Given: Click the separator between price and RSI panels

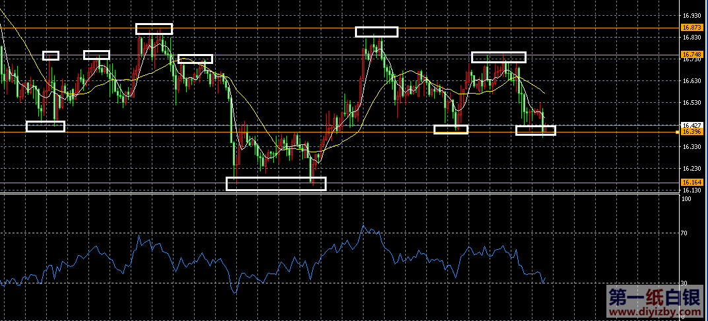Looking at the screenshot, I should click(x=330, y=193).
